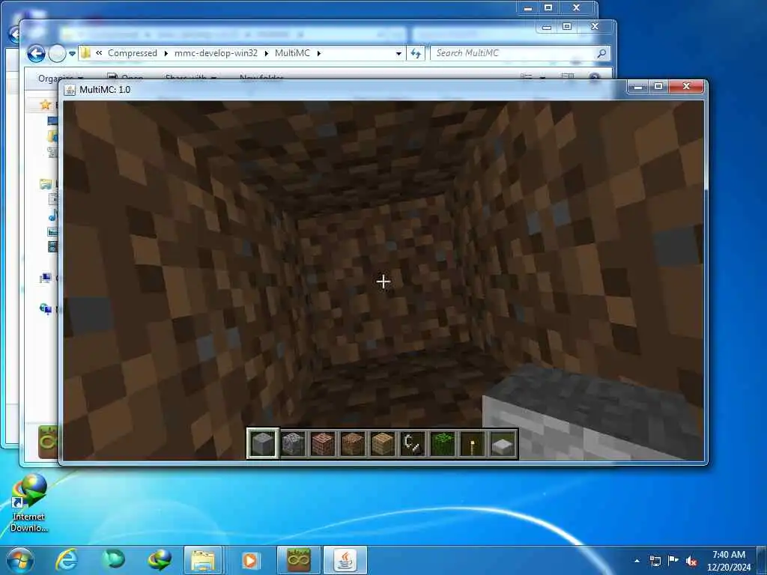Switch to the Java game window taskbar button

pos(345,560)
